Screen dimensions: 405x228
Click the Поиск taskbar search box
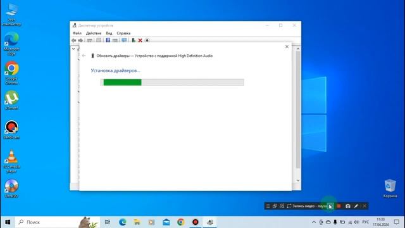(x=58, y=222)
